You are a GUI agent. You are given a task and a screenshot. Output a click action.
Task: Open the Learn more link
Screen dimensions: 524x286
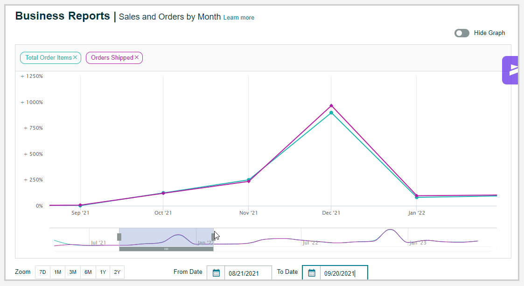[238, 18]
